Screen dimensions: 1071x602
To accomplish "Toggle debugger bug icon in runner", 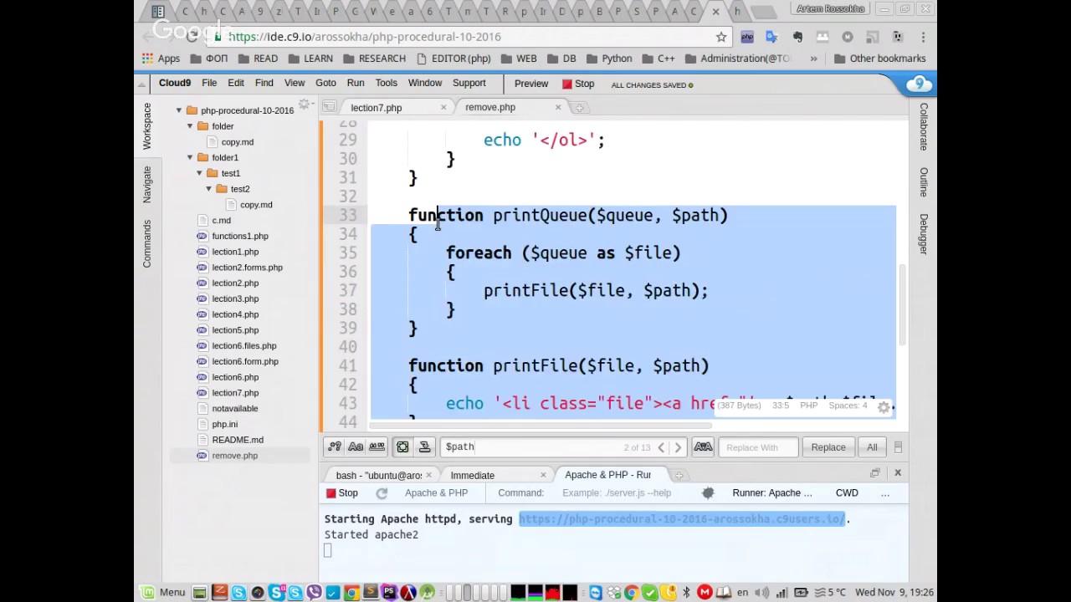I will click(x=708, y=493).
